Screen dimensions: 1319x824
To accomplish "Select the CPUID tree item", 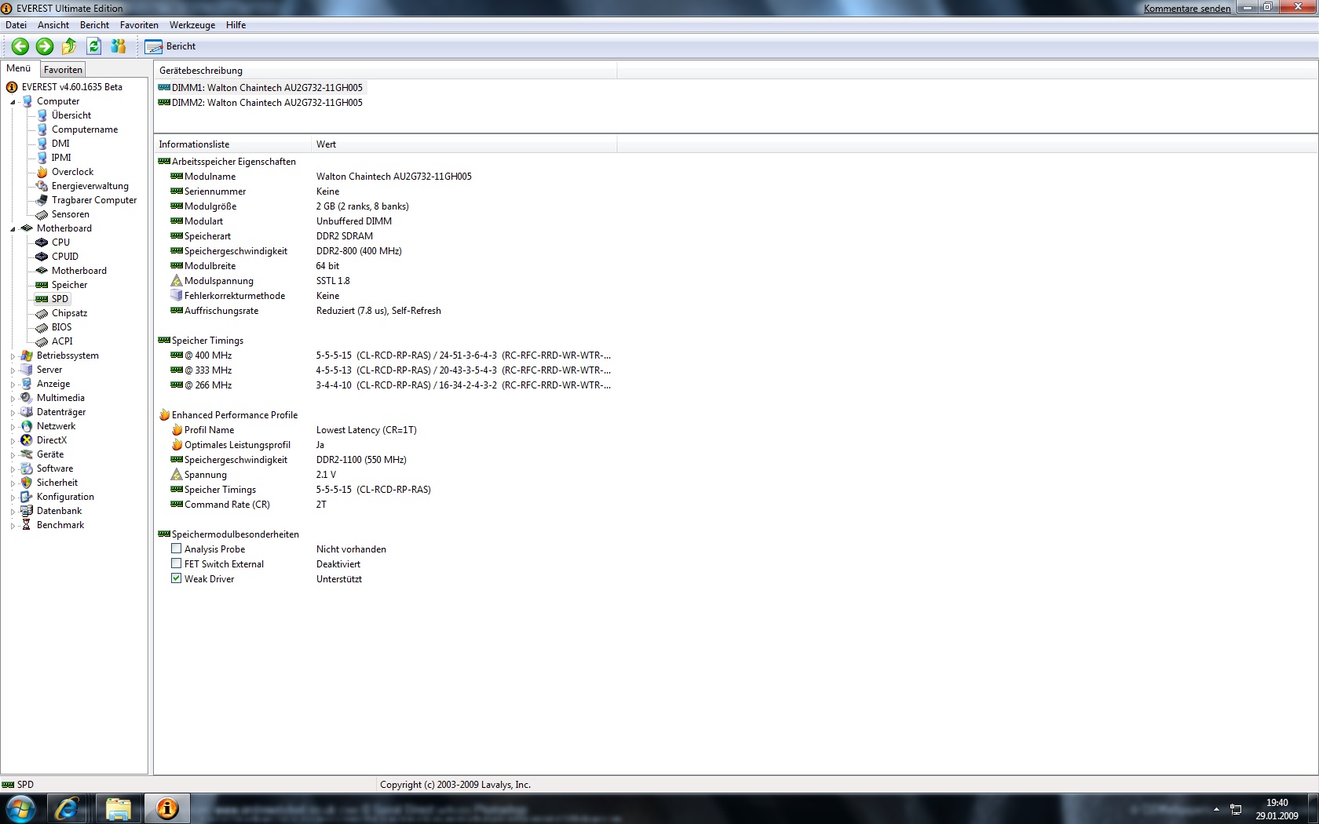I will click(x=65, y=257).
